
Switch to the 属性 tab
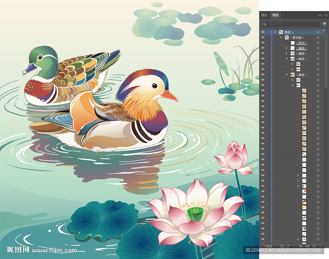[x=264, y=15]
